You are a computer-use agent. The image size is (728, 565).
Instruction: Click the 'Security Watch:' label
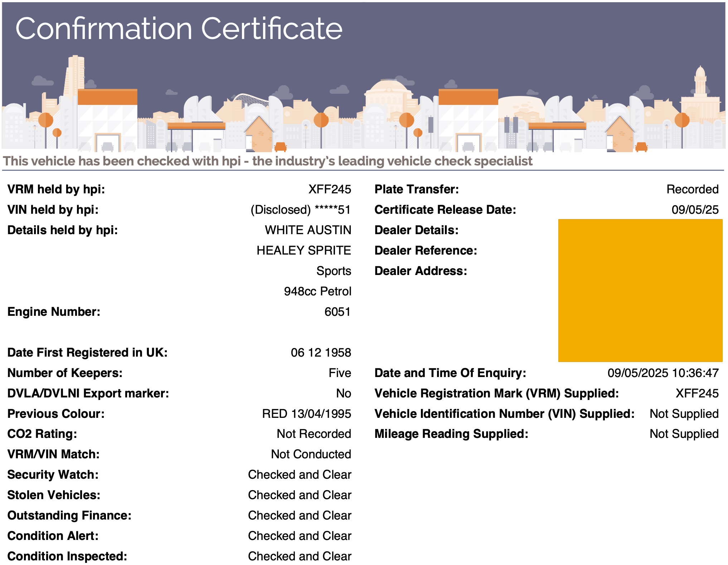(53, 474)
